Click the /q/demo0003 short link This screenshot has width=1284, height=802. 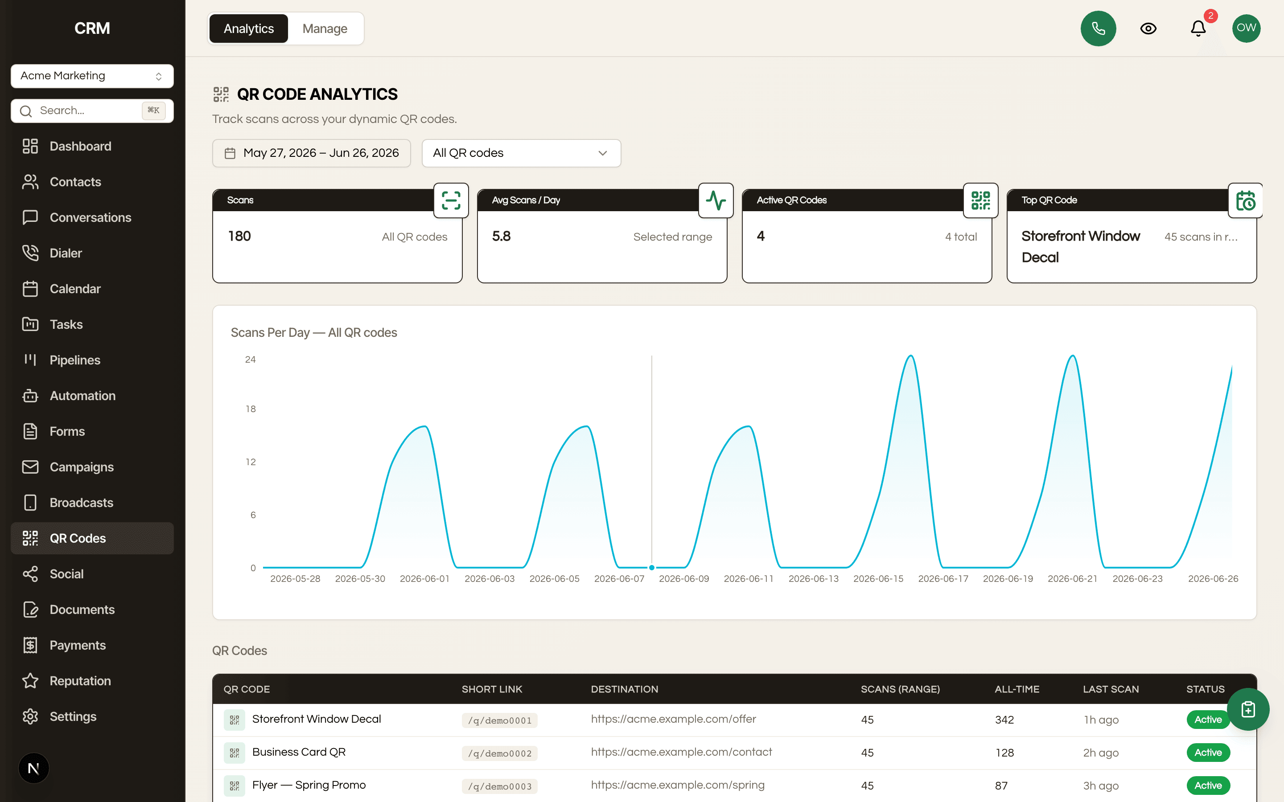coord(499,786)
